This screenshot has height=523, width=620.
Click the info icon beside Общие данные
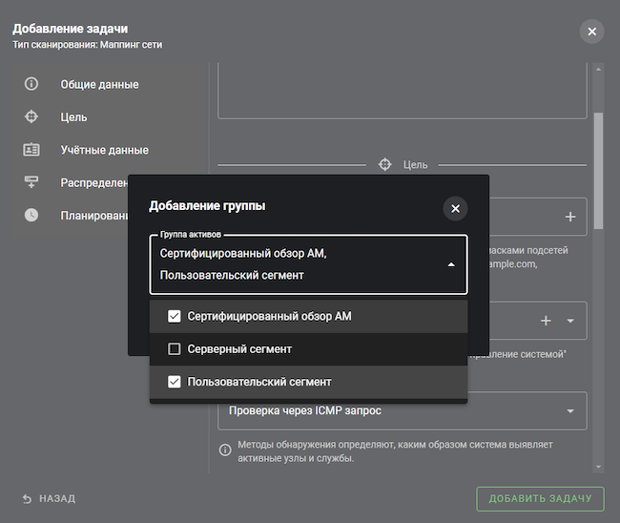tap(31, 84)
